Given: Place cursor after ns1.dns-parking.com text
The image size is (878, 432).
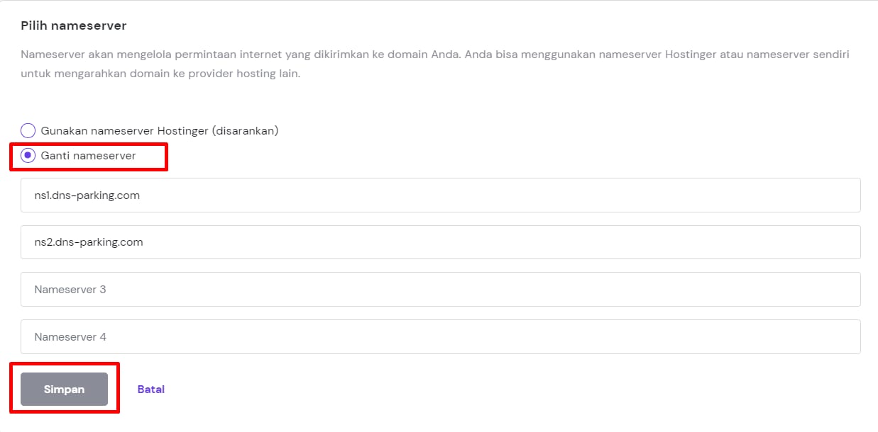Looking at the screenshot, I should click(141, 195).
